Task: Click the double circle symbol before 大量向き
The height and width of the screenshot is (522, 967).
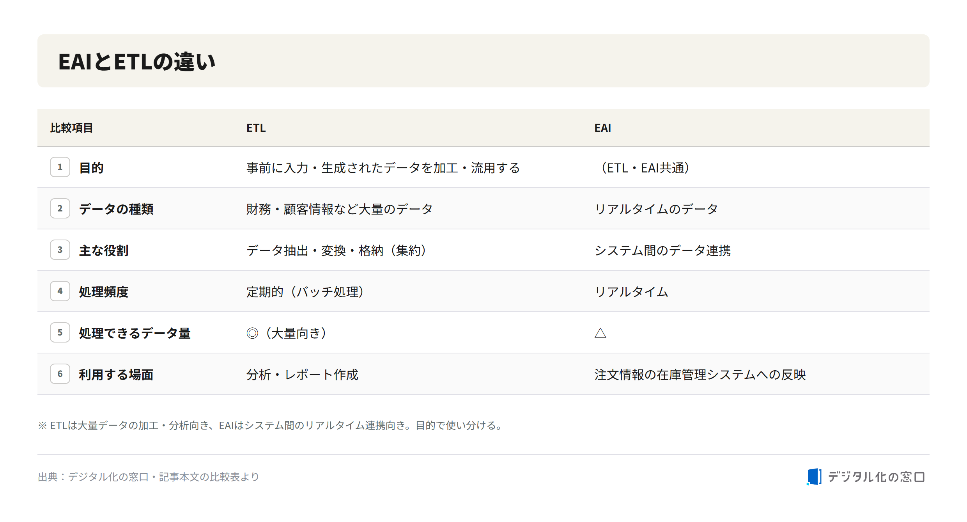Action: coord(252,333)
